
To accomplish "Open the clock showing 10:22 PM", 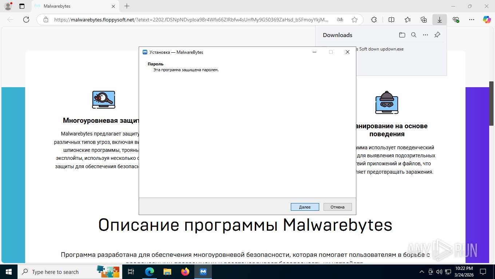I will click(x=464, y=272).
